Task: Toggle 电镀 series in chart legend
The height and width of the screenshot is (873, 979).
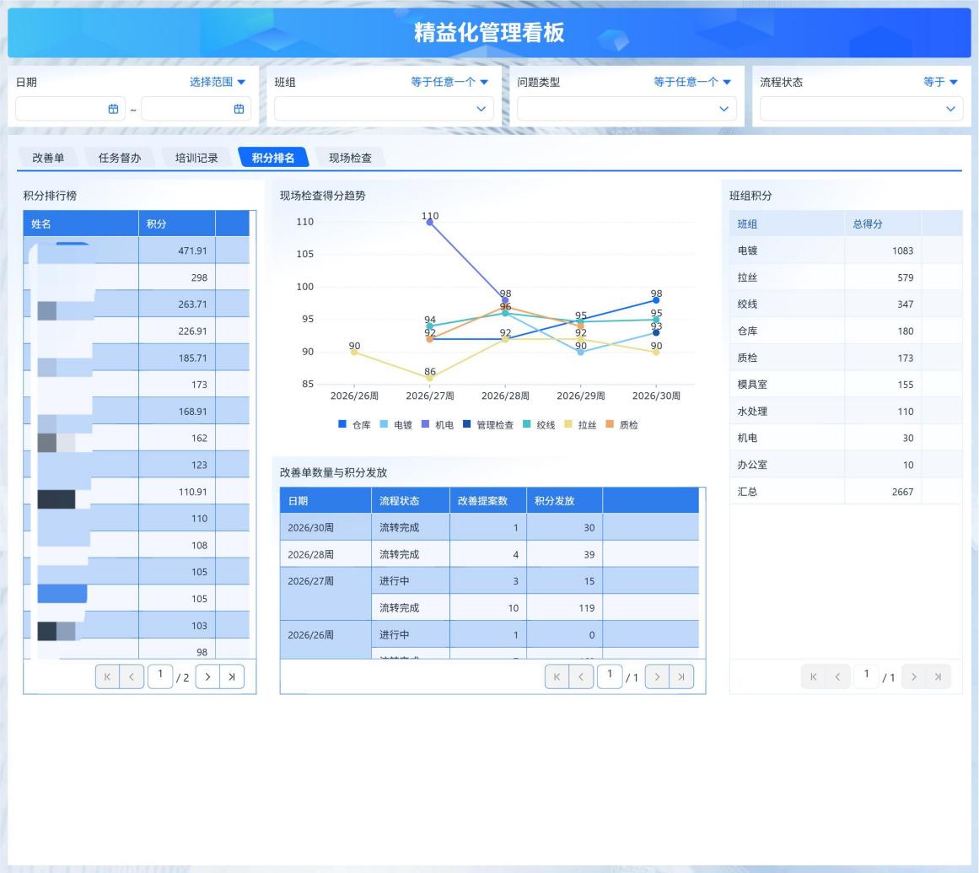Action: 395,424
